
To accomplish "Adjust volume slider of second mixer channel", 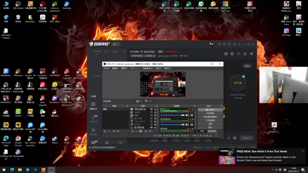I will (172, 125).
